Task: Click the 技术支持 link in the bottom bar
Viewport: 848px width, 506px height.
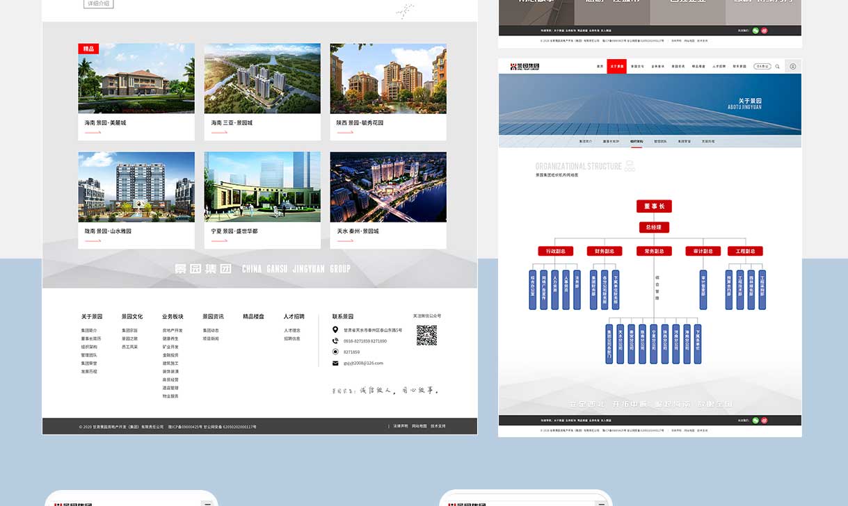Action: pos(438,426)
